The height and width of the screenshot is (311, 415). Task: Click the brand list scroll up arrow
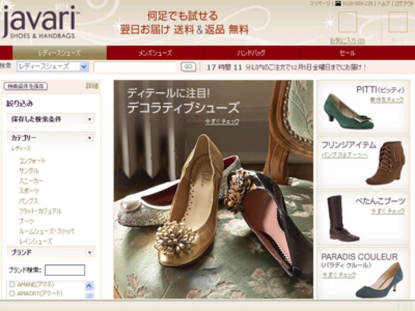coord(89,286)
